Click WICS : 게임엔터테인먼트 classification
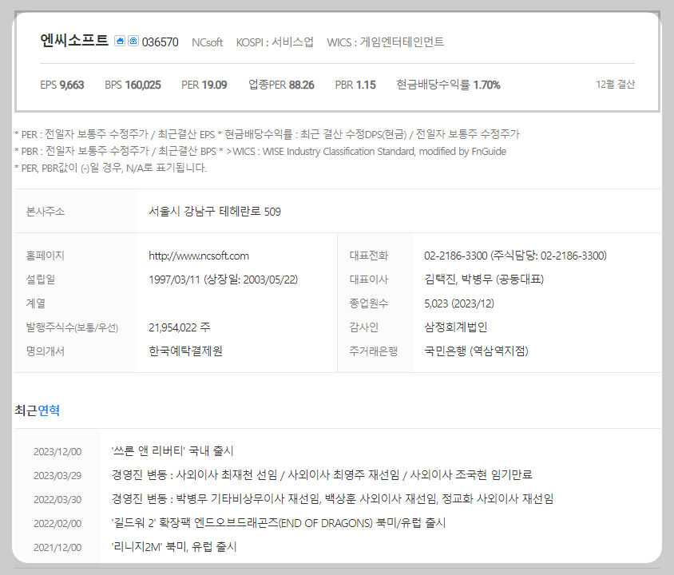Image resolution: width=674 pixels, height=575 pixels. coord(385,42)
